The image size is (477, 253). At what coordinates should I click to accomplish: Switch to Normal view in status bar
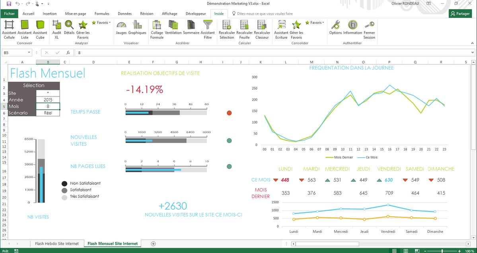(394, 251)
